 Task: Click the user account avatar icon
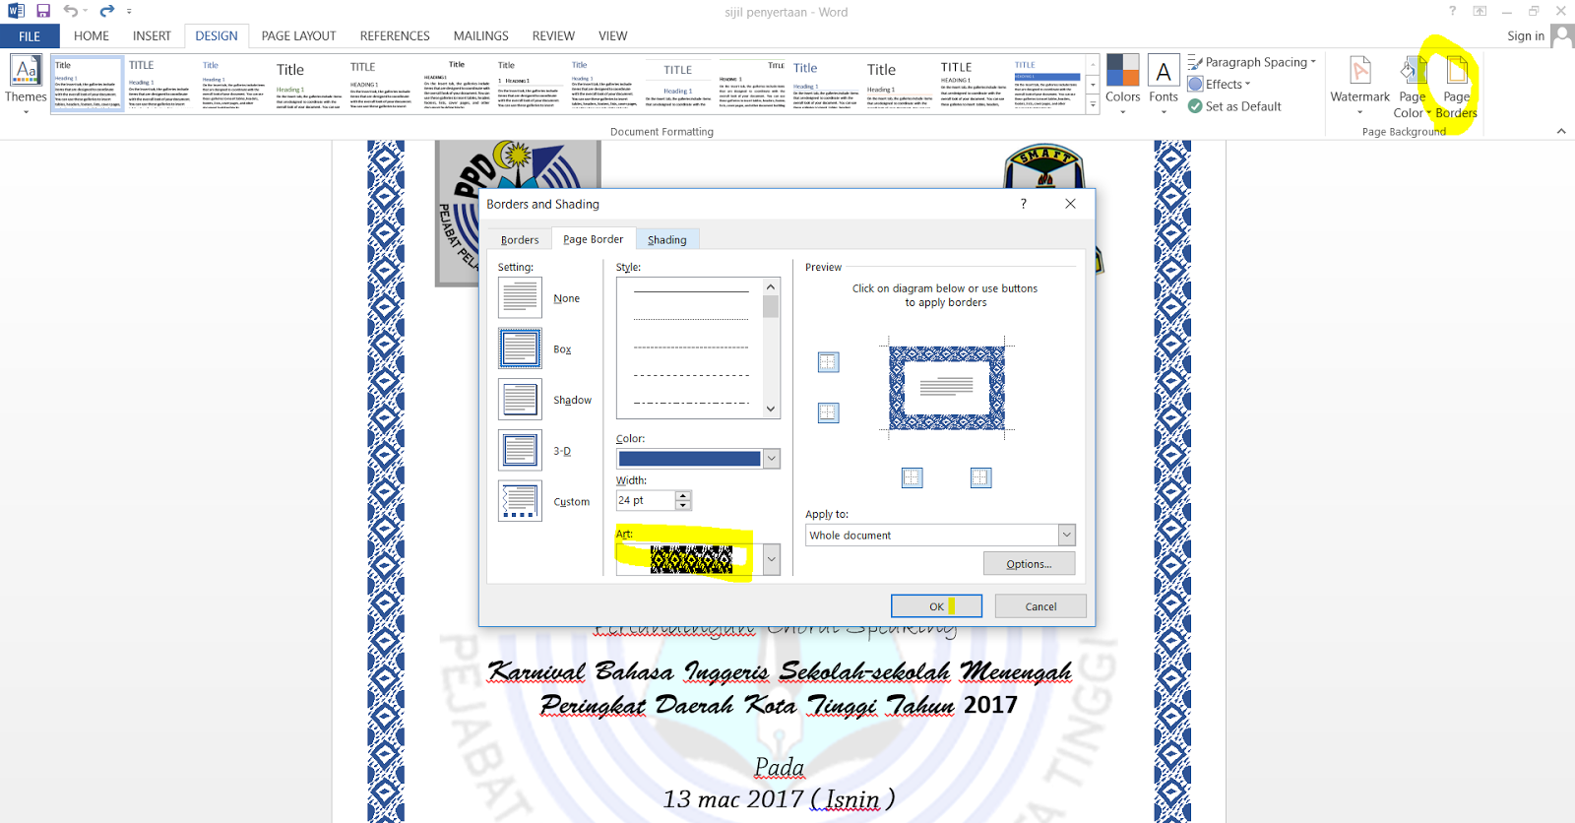coord(1561,36)
